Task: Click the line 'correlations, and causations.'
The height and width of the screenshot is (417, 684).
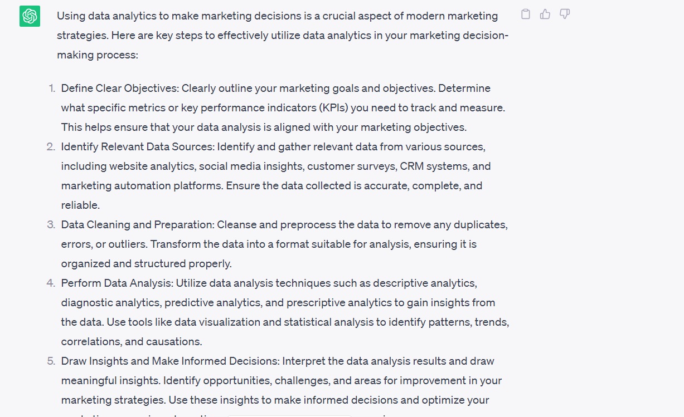Action: (x=132, y=342)
